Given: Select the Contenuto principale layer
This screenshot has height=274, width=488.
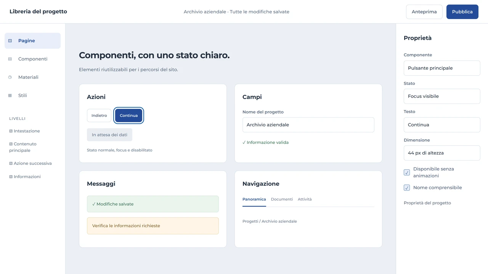Looking at the screenshot, I should [23, 147].
